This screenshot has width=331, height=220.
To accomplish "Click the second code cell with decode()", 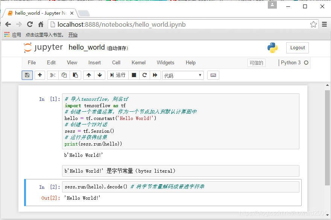I will (181, 187).
